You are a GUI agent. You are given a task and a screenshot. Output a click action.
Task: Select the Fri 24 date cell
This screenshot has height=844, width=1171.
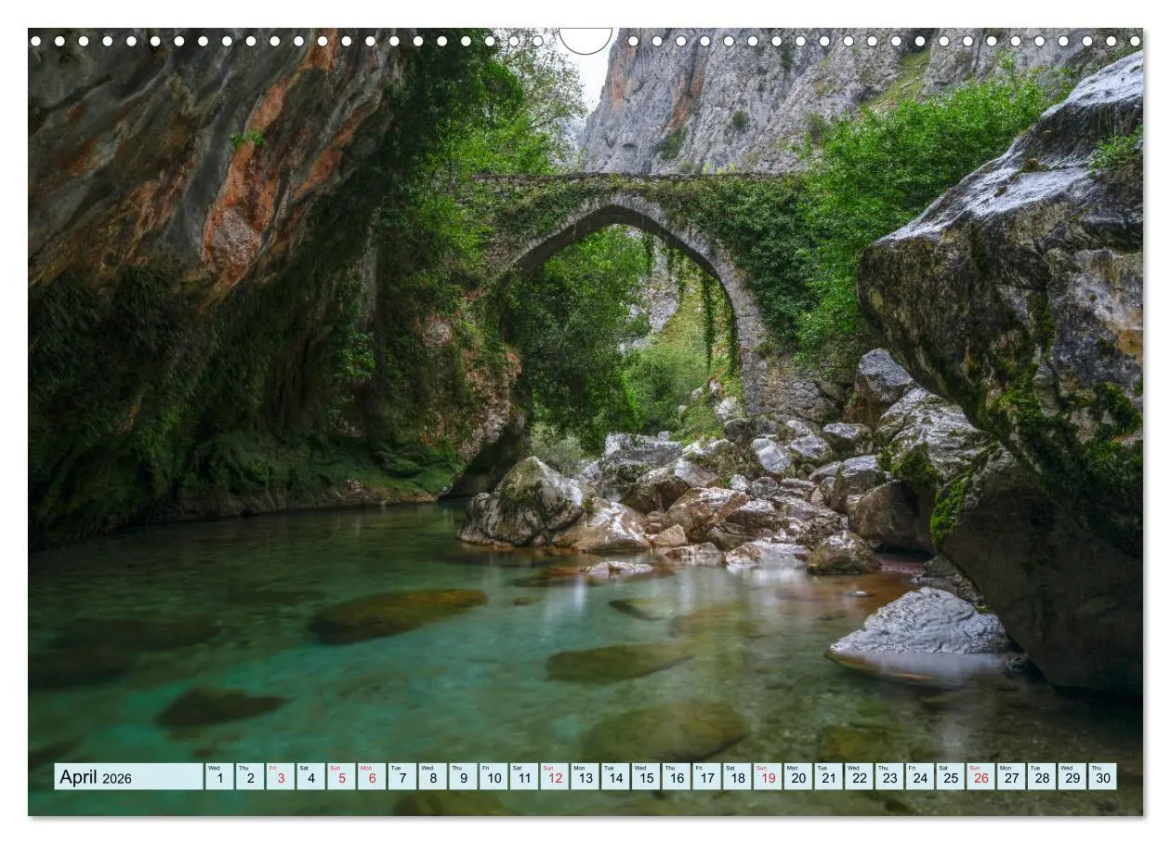pos(920,777)
